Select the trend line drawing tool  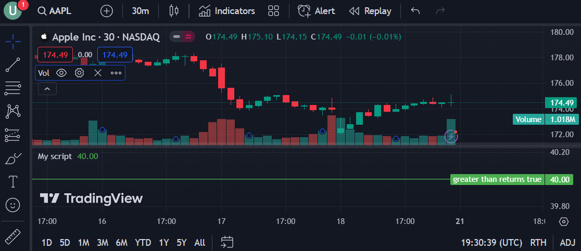point(13,64)
